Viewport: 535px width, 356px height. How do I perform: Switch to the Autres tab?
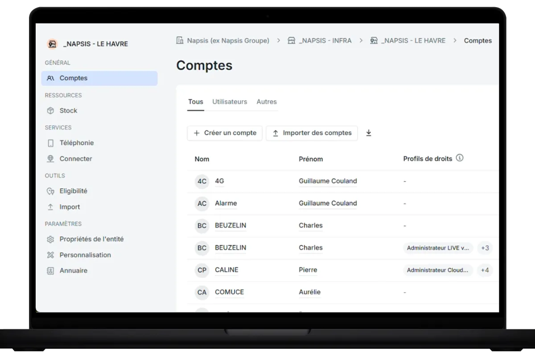[267, 102]
